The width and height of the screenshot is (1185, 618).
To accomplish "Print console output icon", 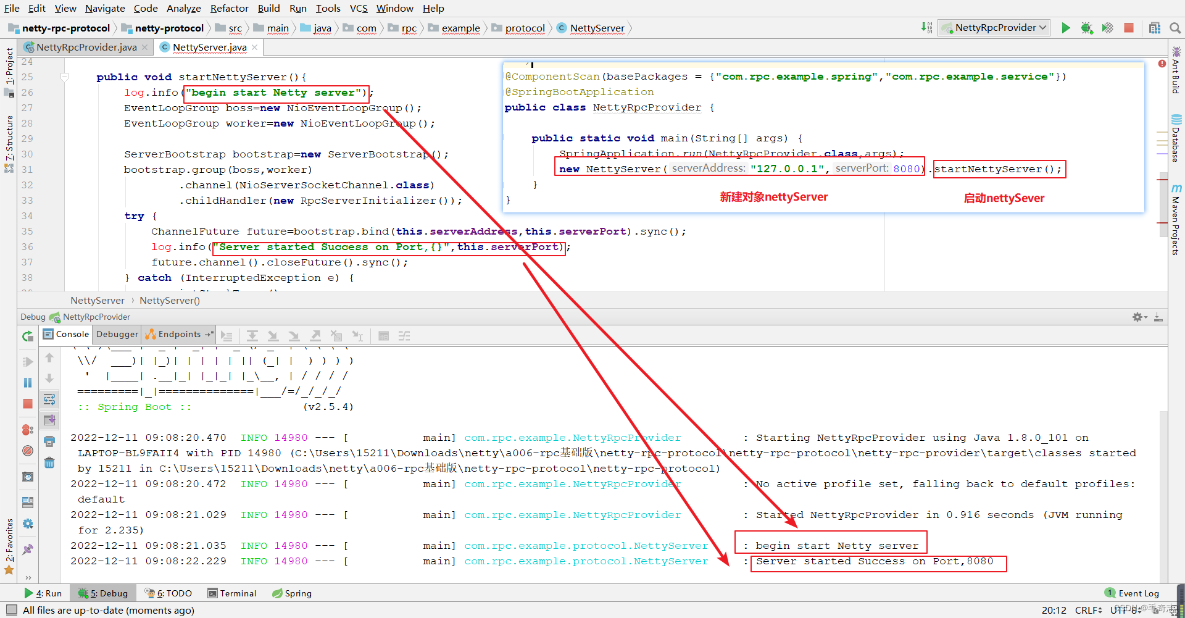I will pos(49,441).
